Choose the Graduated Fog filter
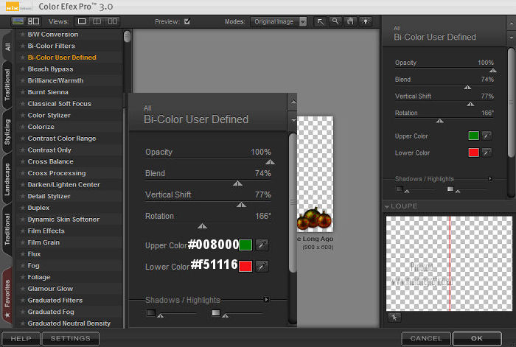The image size is (516, 347). (51, 312)
